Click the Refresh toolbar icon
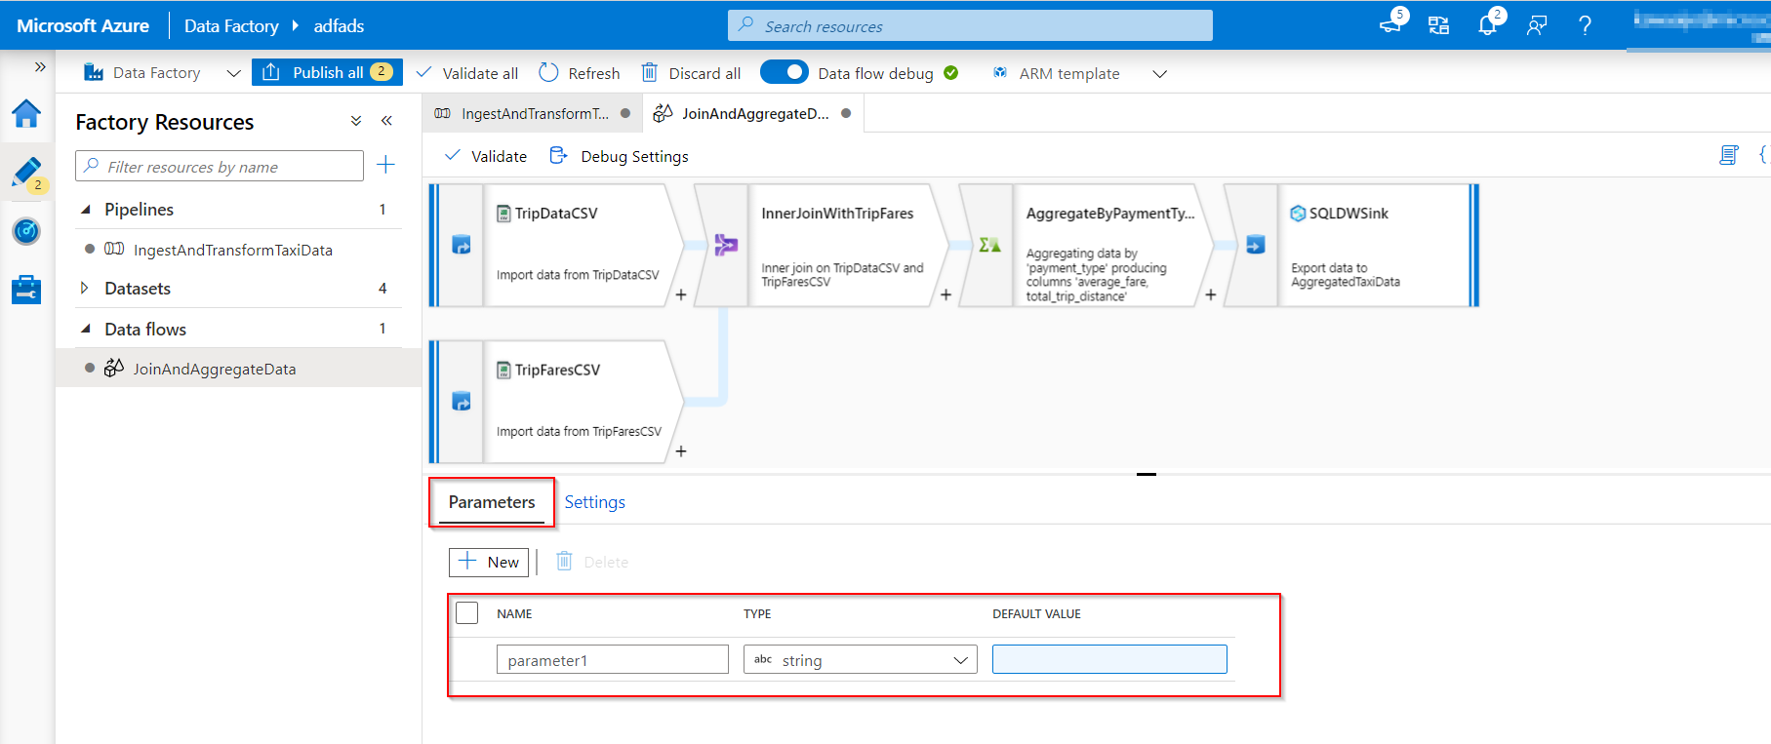Image resolution: width=1771 pixels, height=744 pixels. pyautogui.click(x=549, y=73)
